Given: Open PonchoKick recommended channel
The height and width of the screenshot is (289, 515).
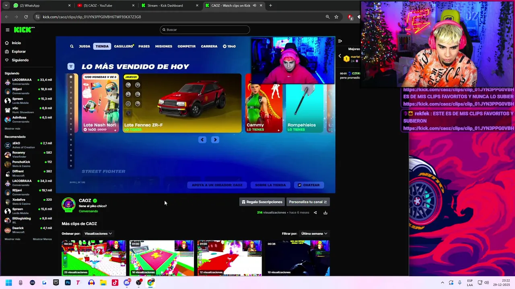Looking at the screenshot, I should pyautogui.click(x=28, y=164).
